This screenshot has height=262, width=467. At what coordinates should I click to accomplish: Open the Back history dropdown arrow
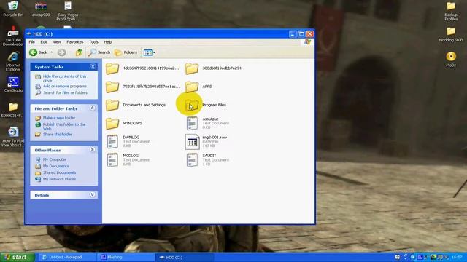pyautogui.click(x=52, y=52)
